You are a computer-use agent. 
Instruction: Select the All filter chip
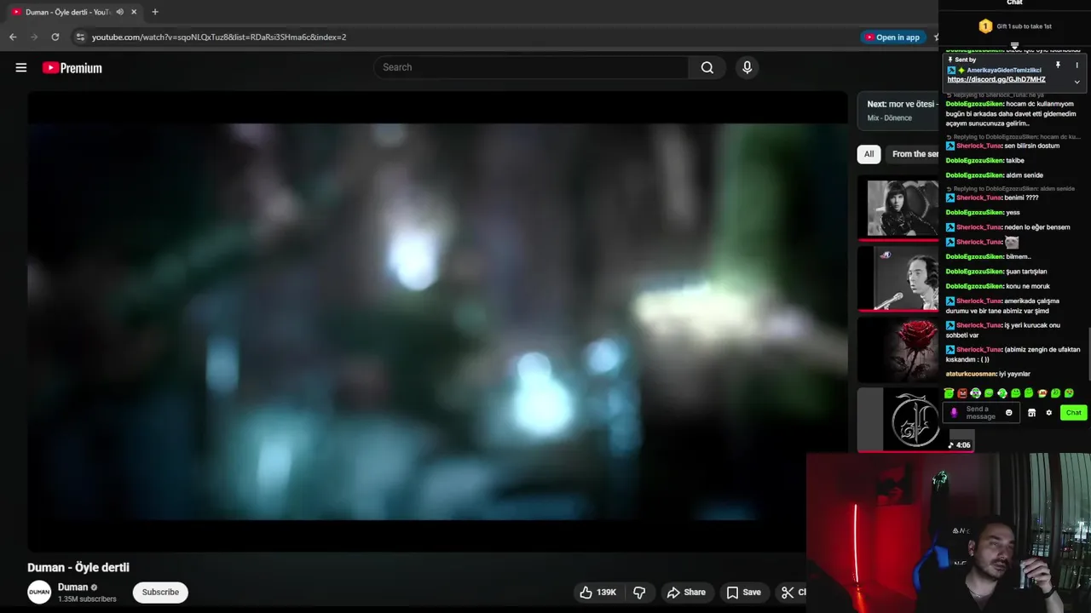click(869, 154)
